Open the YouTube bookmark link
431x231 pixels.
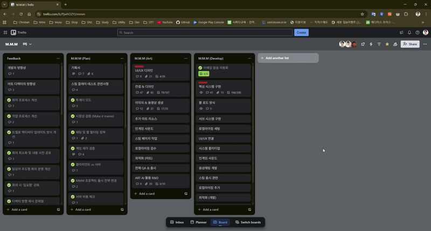pyautogui.click(x=165, y=23)
